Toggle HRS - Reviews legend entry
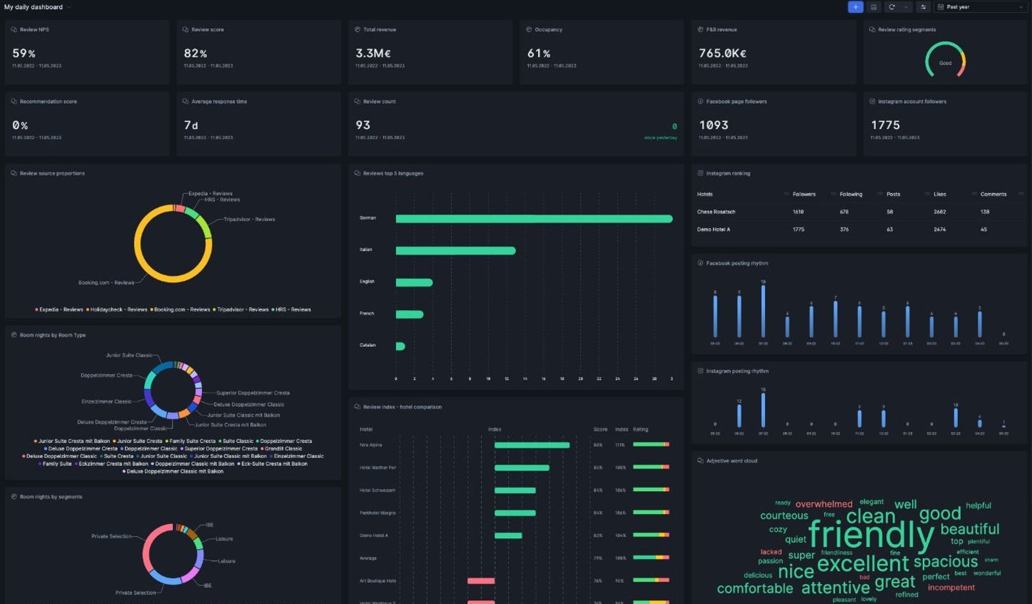The width and height of the screenshot is (1032, 604). pyautogui.click(x=291, y=309)
